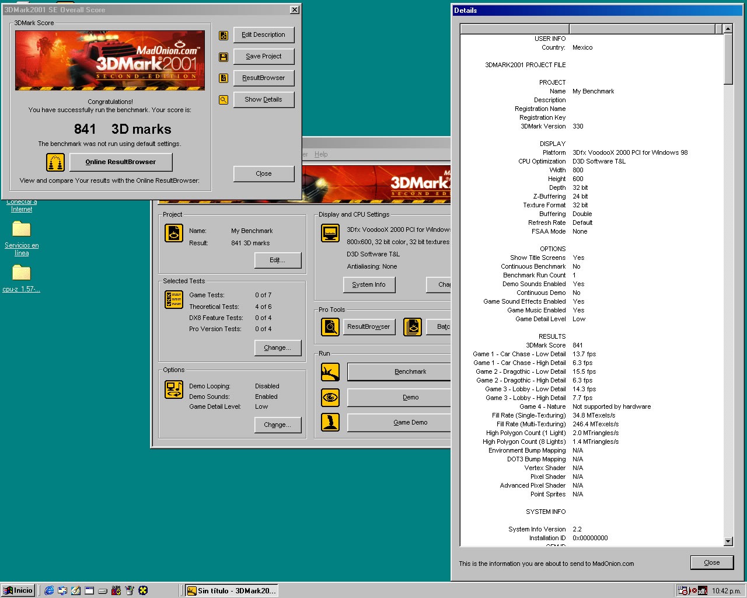Click the 3DMark2001 banner in the score dialog

[110, 60]
